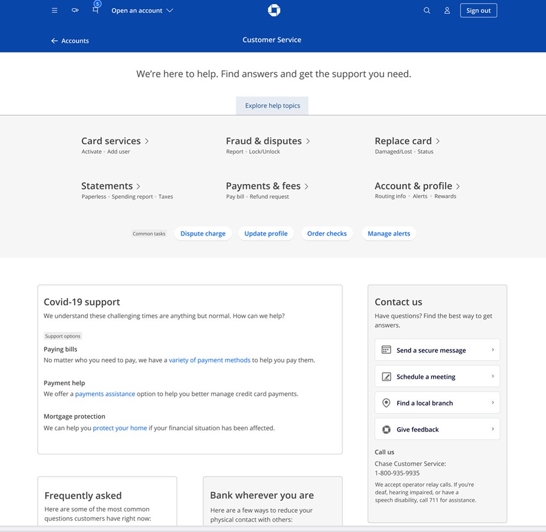Click the chevron next to Fraud & disputes
This screenshot has width=546, height=532.
pos(308,141)
